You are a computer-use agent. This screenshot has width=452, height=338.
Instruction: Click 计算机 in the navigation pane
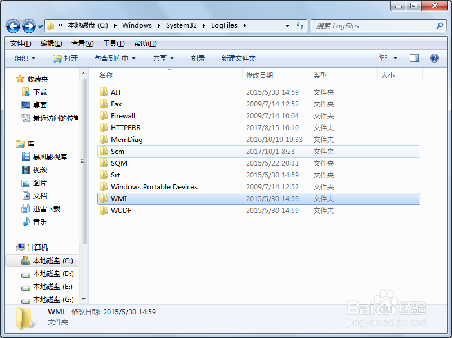pyautogui.click(x=38, y=247)
